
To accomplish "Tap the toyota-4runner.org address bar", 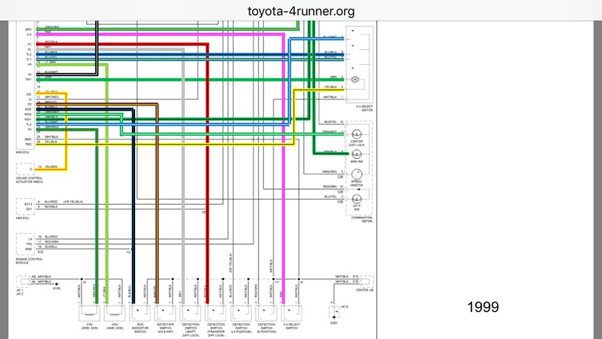I will point(301,11).
